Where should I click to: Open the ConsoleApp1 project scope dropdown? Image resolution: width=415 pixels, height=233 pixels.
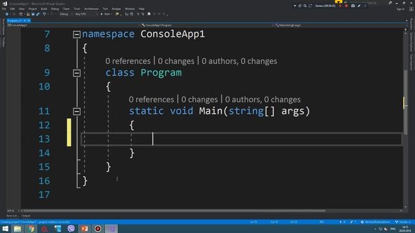click(x=73, y=25)
